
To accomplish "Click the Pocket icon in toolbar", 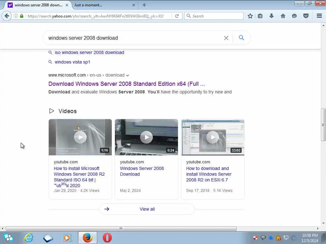I will (x=306, y=16).
